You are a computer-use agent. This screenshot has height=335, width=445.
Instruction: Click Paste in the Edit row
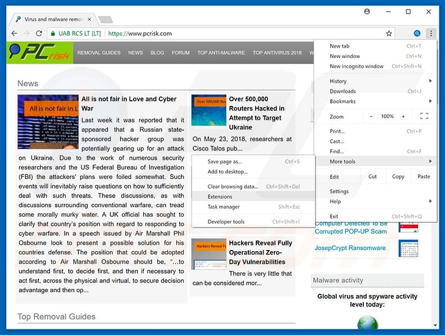coord(424,176)
